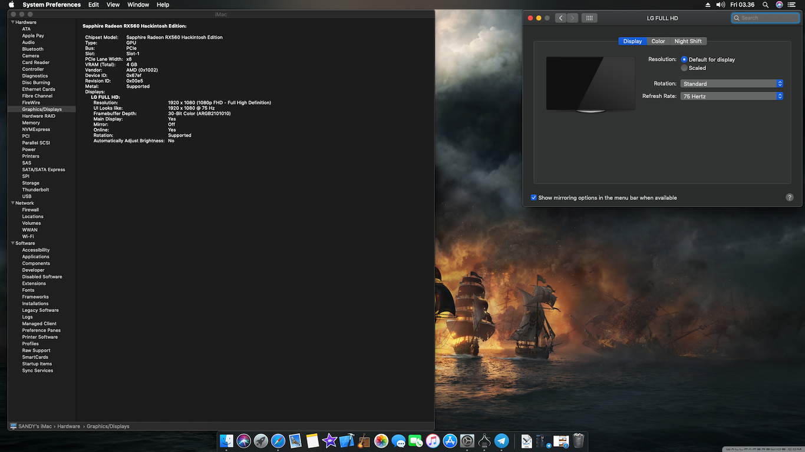Launch FaceTime from the Dock

(416, 440)
